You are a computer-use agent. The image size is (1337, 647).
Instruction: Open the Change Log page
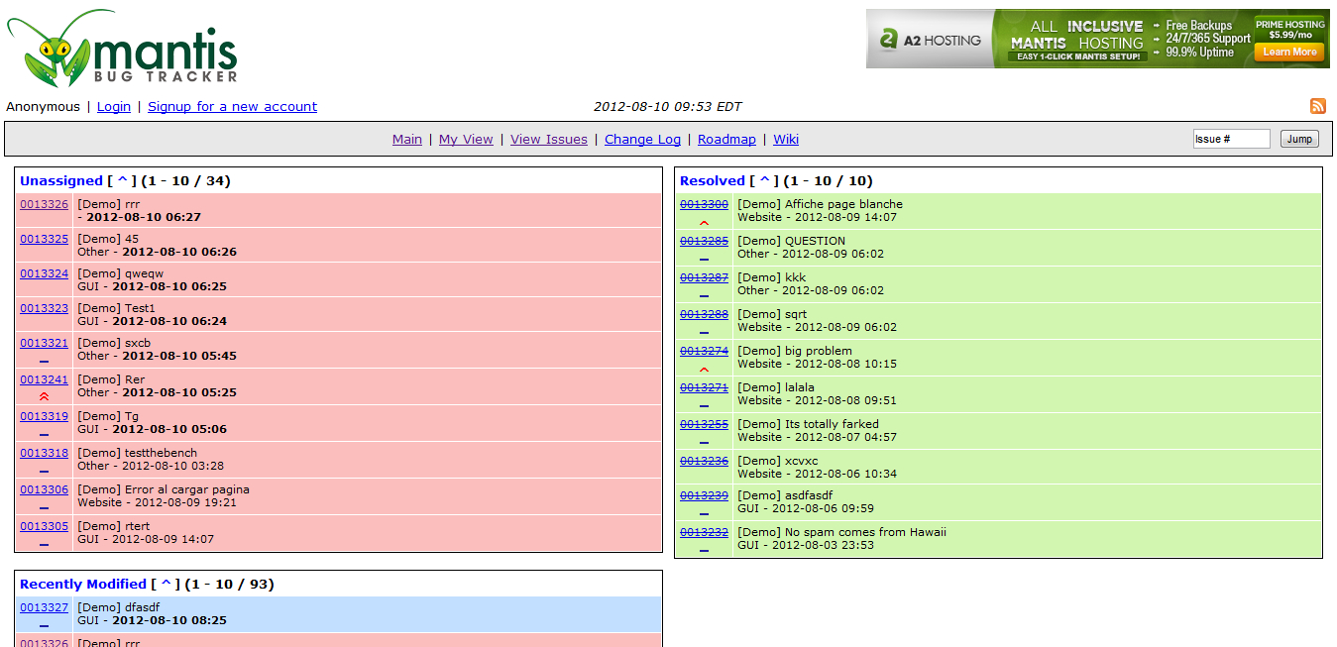pyautogui.click(x=642, y=139)
